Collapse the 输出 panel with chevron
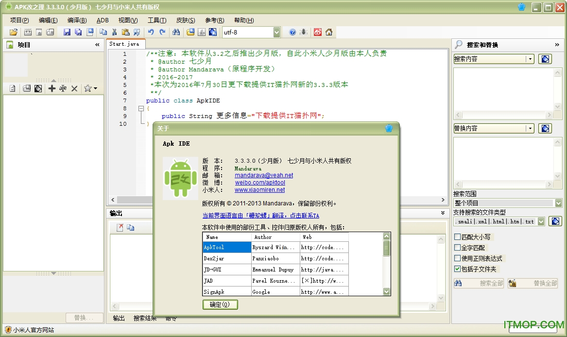567x337 pixels. [443, 213]
